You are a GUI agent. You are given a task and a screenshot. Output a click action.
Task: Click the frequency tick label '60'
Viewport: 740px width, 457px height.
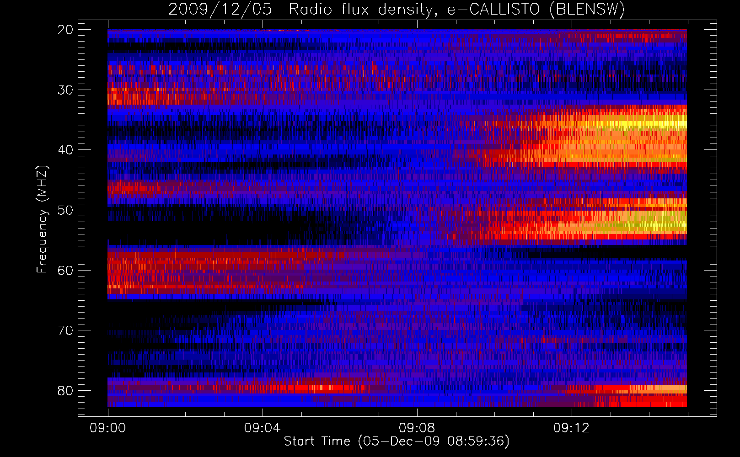pos(66,271)
